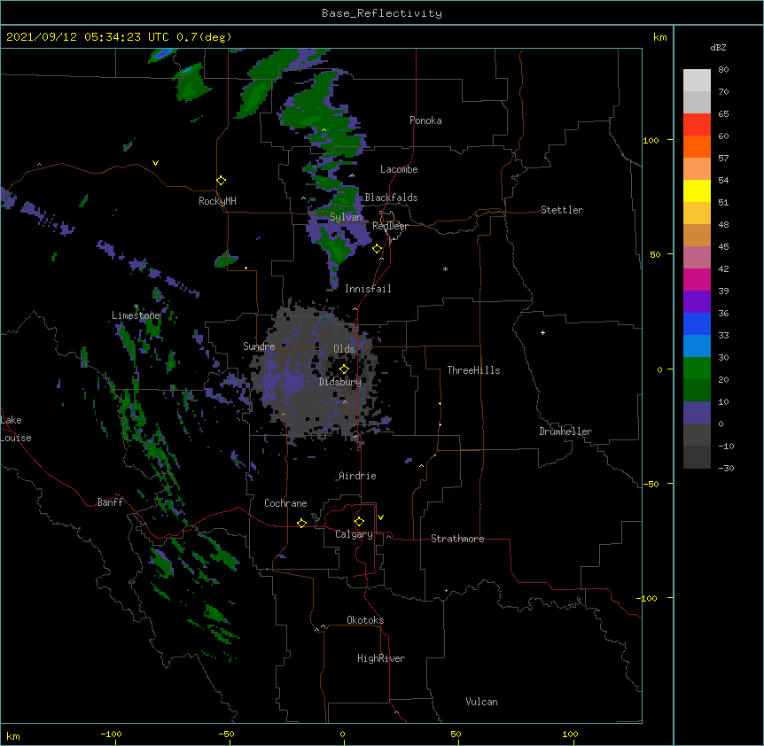Screen dimensions: 764x746
Task: Click the -100 tick on the bottom axis
Action: [111, 734]
